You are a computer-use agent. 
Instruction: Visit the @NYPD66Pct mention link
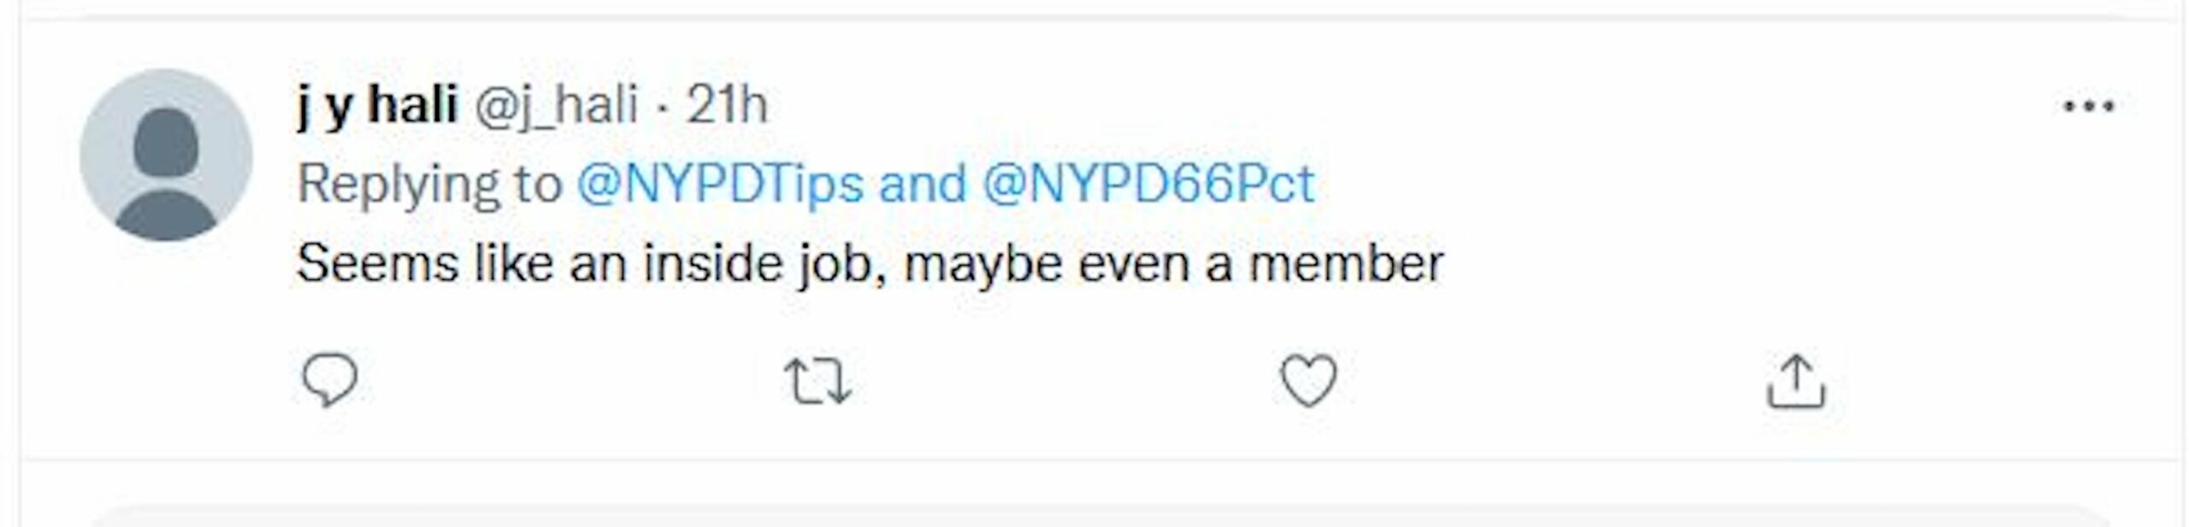[x=1148, y=184]
